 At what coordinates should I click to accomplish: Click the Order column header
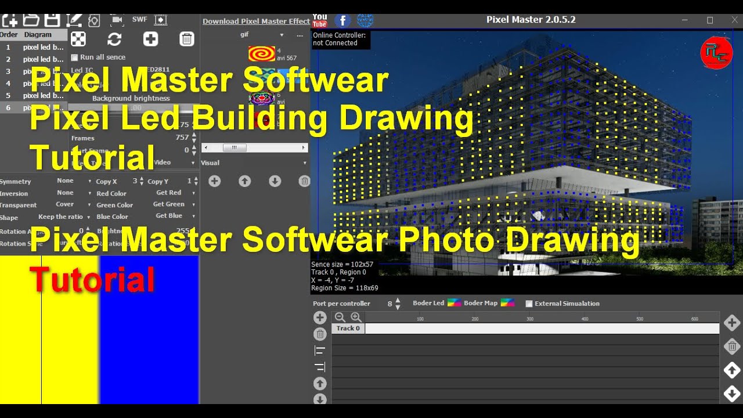[x=9, y=35]
